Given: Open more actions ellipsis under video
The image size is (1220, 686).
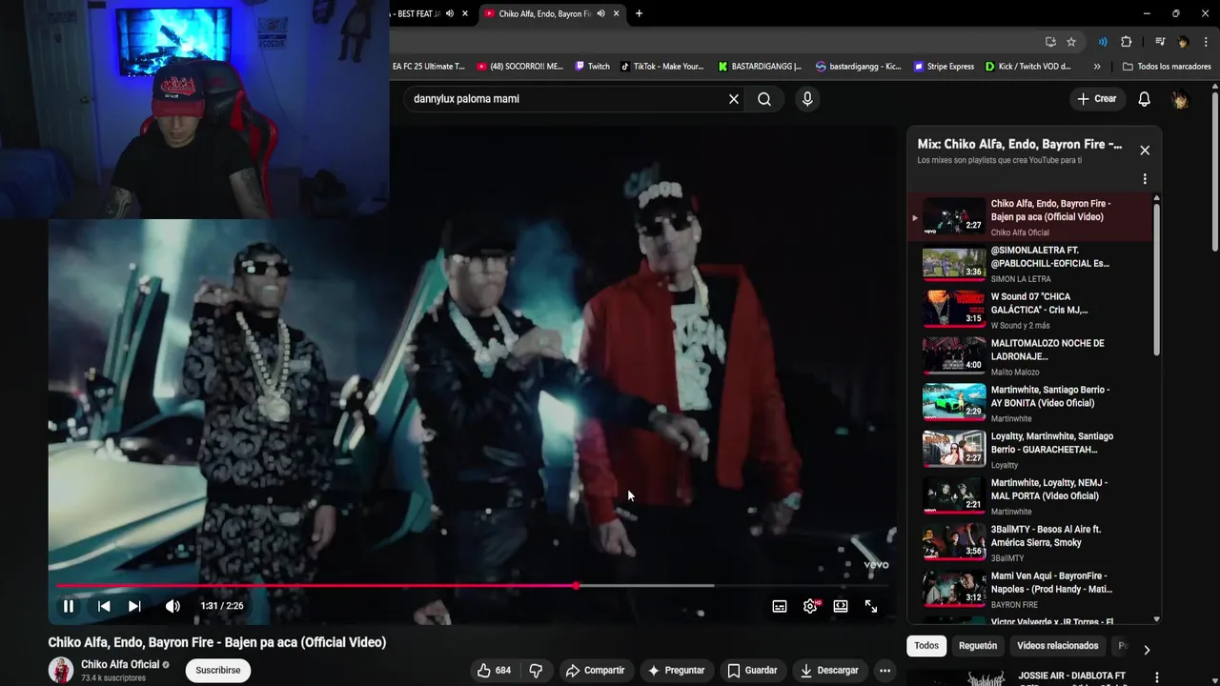Looking at the screenshot, I should click(884, 671).
